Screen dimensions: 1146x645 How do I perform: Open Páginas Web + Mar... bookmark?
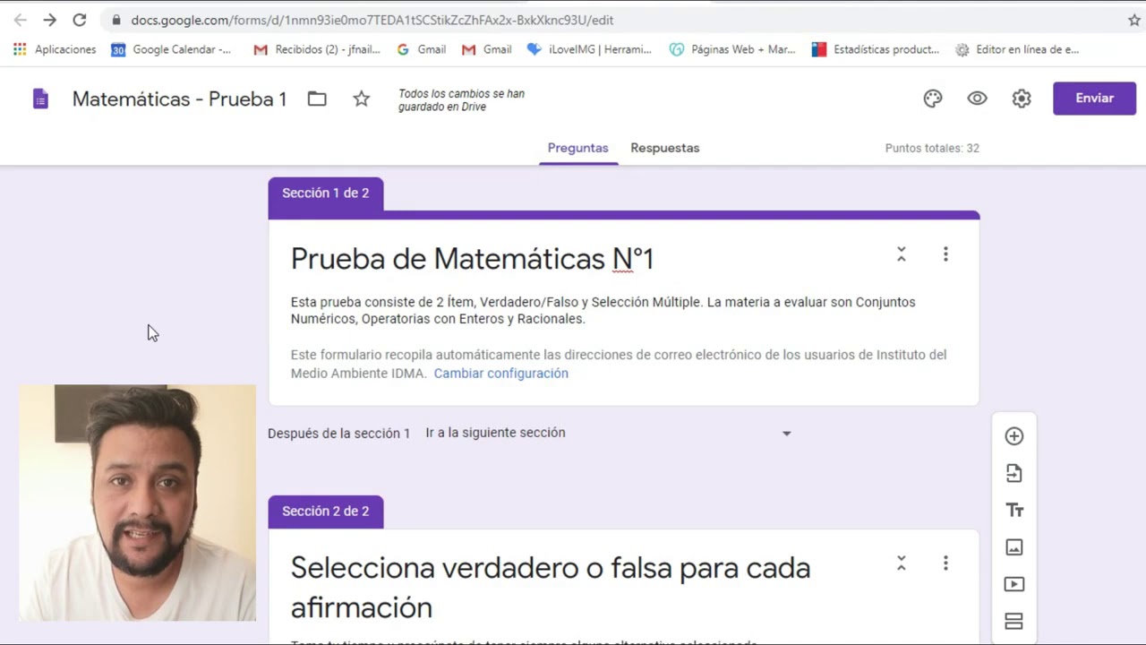pos(732,49)
